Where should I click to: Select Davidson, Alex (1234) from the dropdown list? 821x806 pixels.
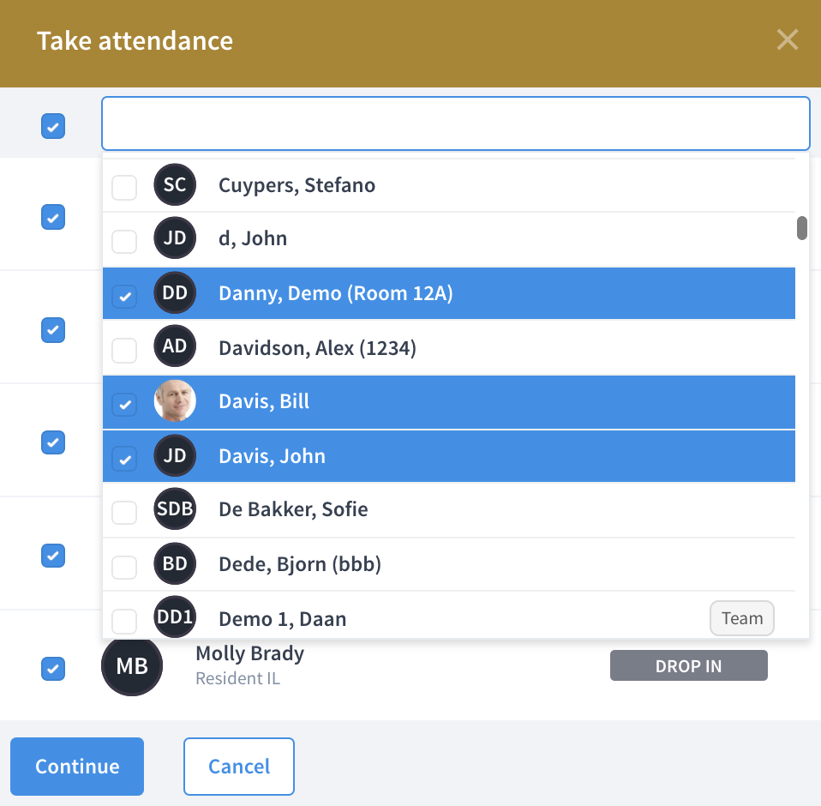click(x=449, y=348)
